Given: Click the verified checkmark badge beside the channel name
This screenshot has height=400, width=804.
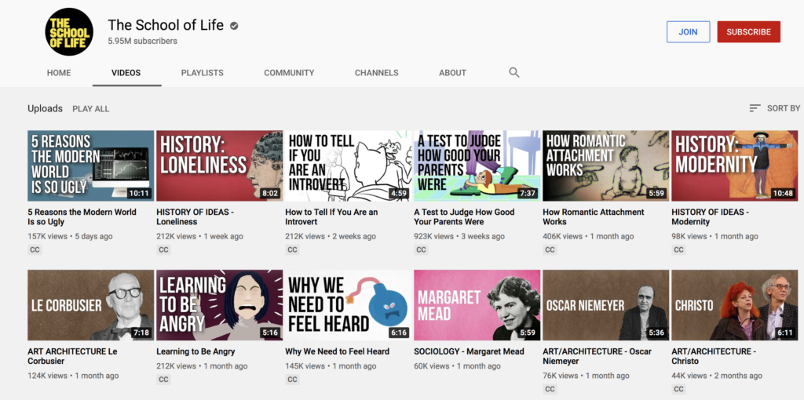Looking at the screenshot, I should tap(234, 26).
